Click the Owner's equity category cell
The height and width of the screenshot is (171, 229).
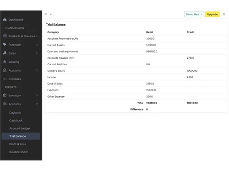(x=56, y=71)
